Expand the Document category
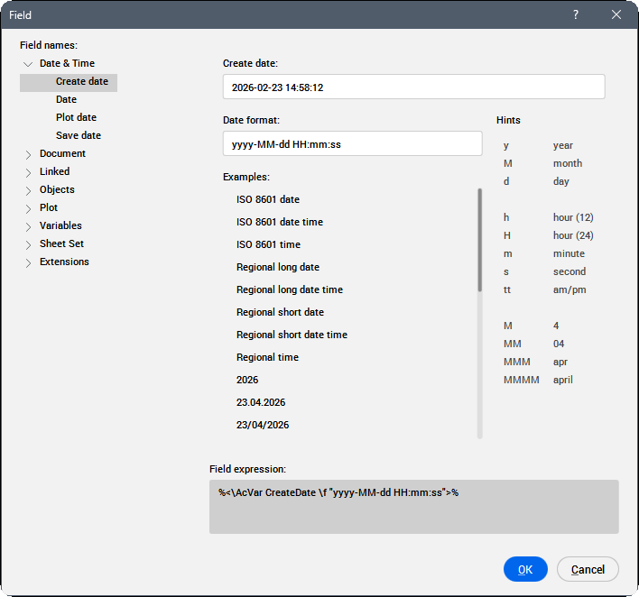Screen dimensions: 639x597 tap(28, 154)
